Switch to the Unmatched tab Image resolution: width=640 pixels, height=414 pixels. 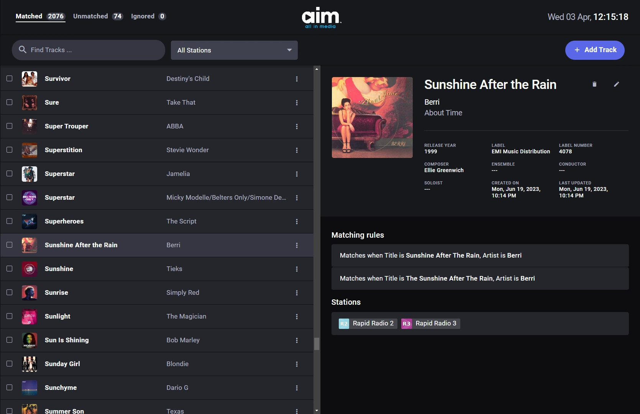coord(98,16)
